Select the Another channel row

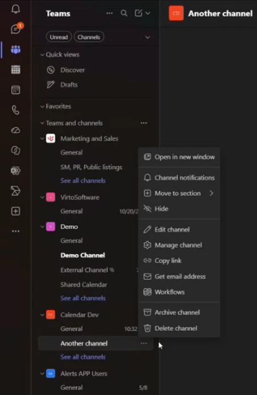point(96,343)
